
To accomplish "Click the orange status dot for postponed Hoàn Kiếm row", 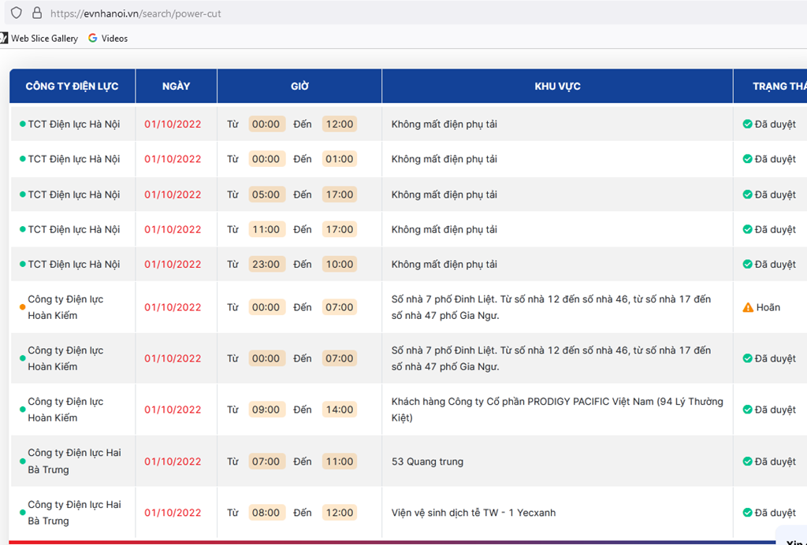I will (22, 307).
